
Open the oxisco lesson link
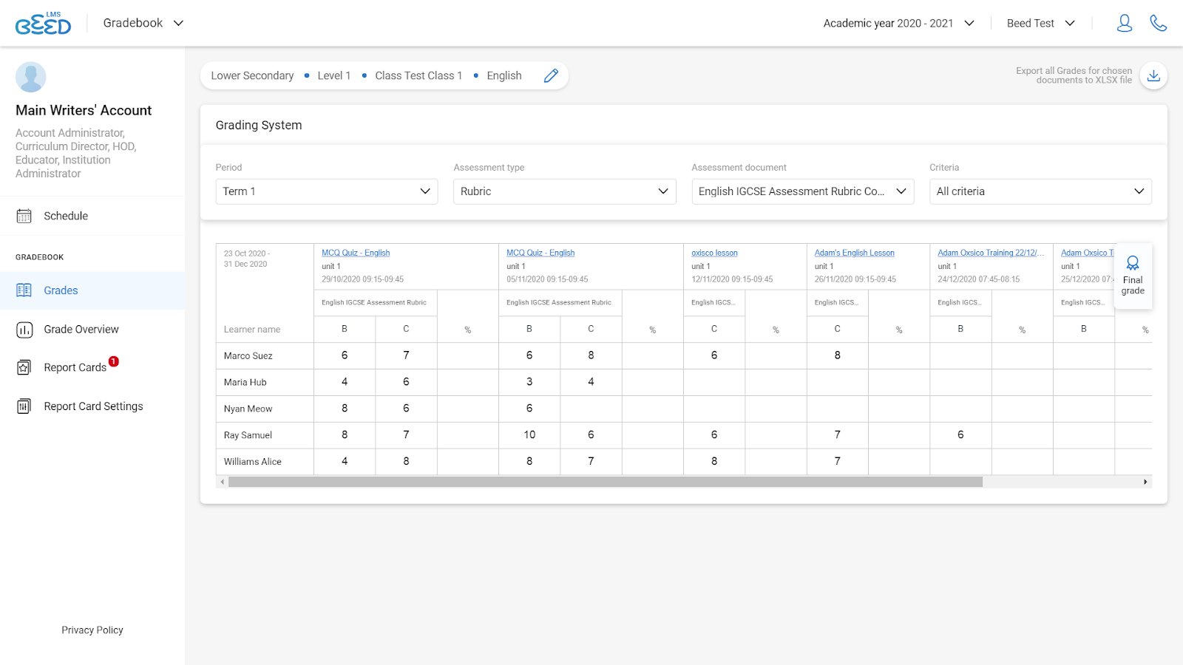[714, 253]
